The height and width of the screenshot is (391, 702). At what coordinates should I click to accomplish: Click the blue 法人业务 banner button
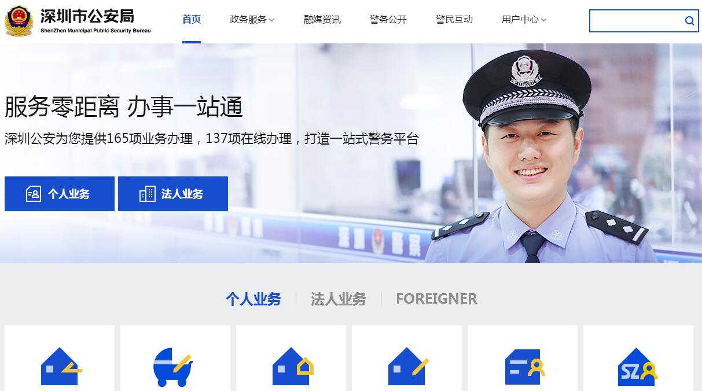pyautogui.click(x=173, y=194)
